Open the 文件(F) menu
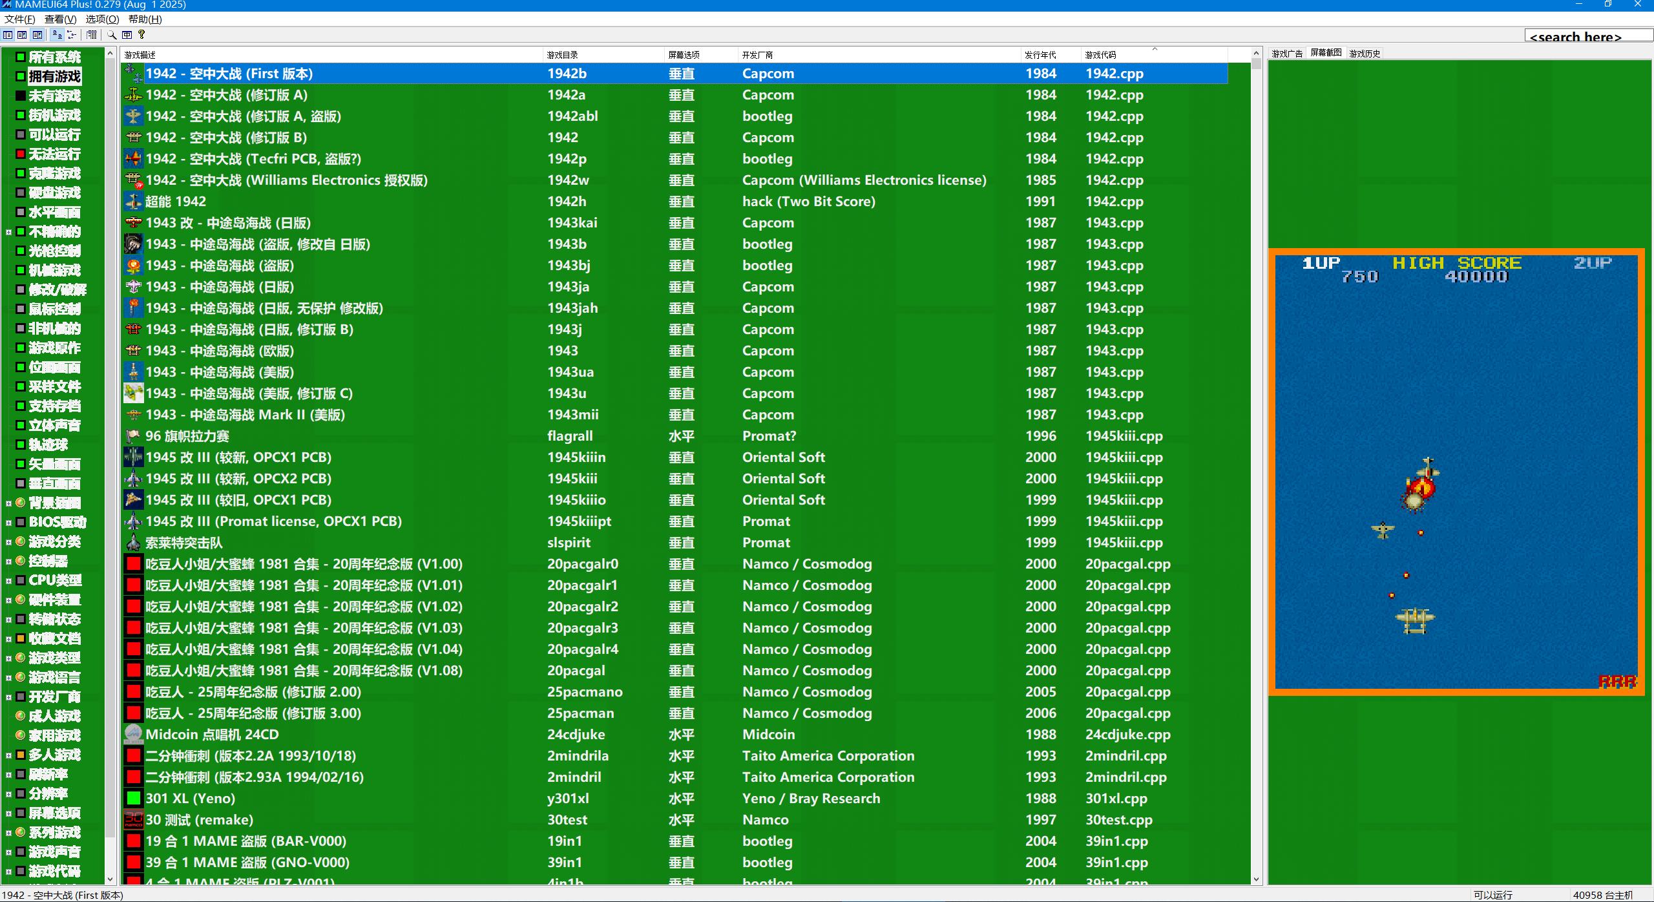 (19, 19)
